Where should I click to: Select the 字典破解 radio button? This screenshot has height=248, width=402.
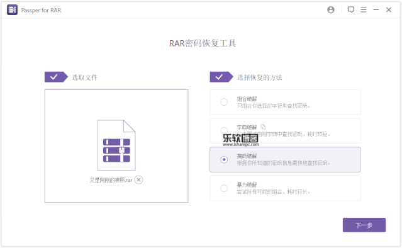224,130
